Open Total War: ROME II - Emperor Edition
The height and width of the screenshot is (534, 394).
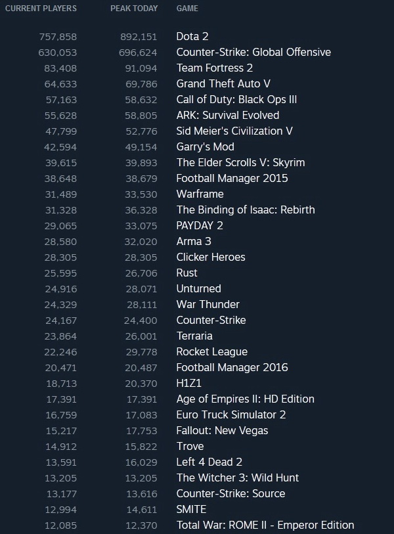coord(265,525)
